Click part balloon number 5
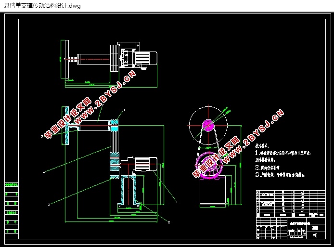The width and height of the screenshot is (334, 247). click(x=42, y=136)
